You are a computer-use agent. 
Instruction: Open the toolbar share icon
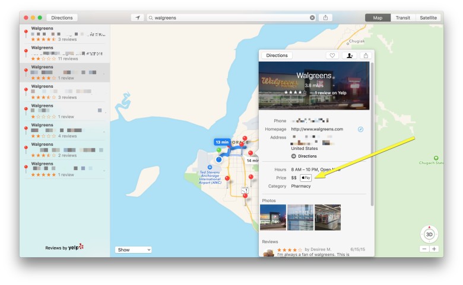coord(325,18)
